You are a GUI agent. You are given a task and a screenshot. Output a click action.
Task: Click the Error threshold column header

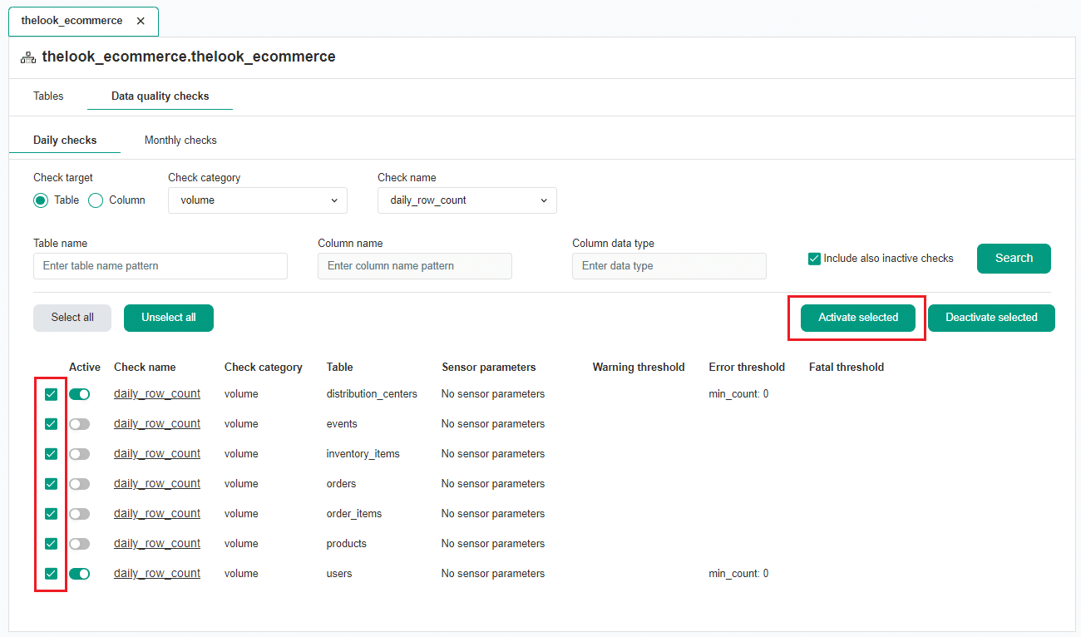747,367
